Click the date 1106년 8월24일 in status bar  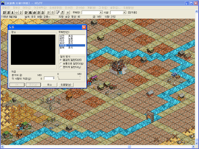pos(9,17)
